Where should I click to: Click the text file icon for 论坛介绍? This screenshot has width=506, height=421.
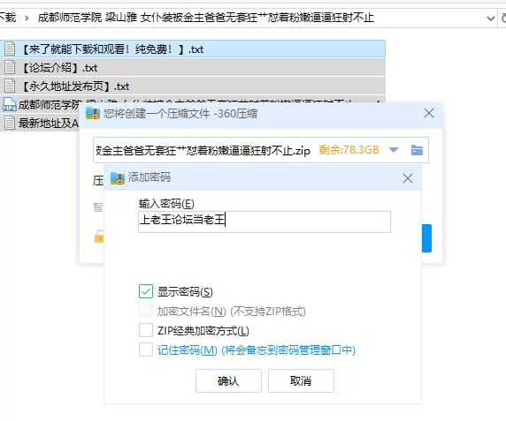(x=10, y=68)
